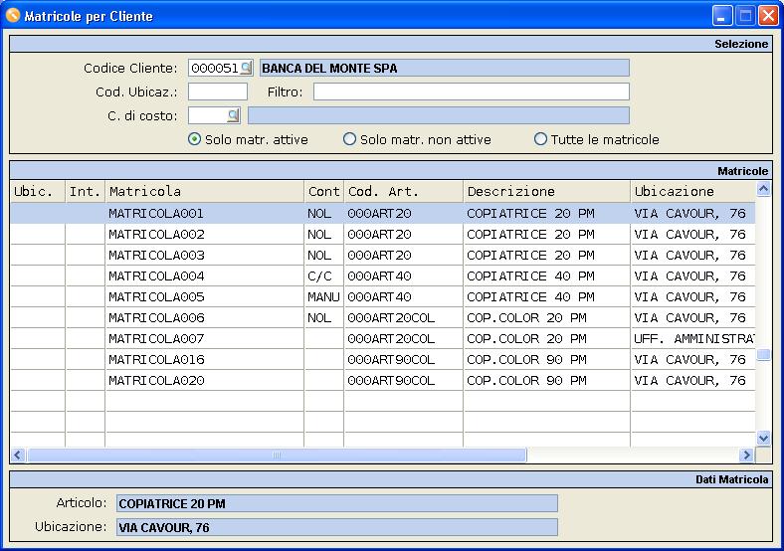Click the Matricole per Cliente title bar icon
Viewport: 784px width, 551px height.
[x=13, y=16]
